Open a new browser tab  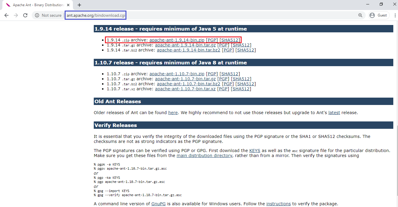(x=79, y=5)
